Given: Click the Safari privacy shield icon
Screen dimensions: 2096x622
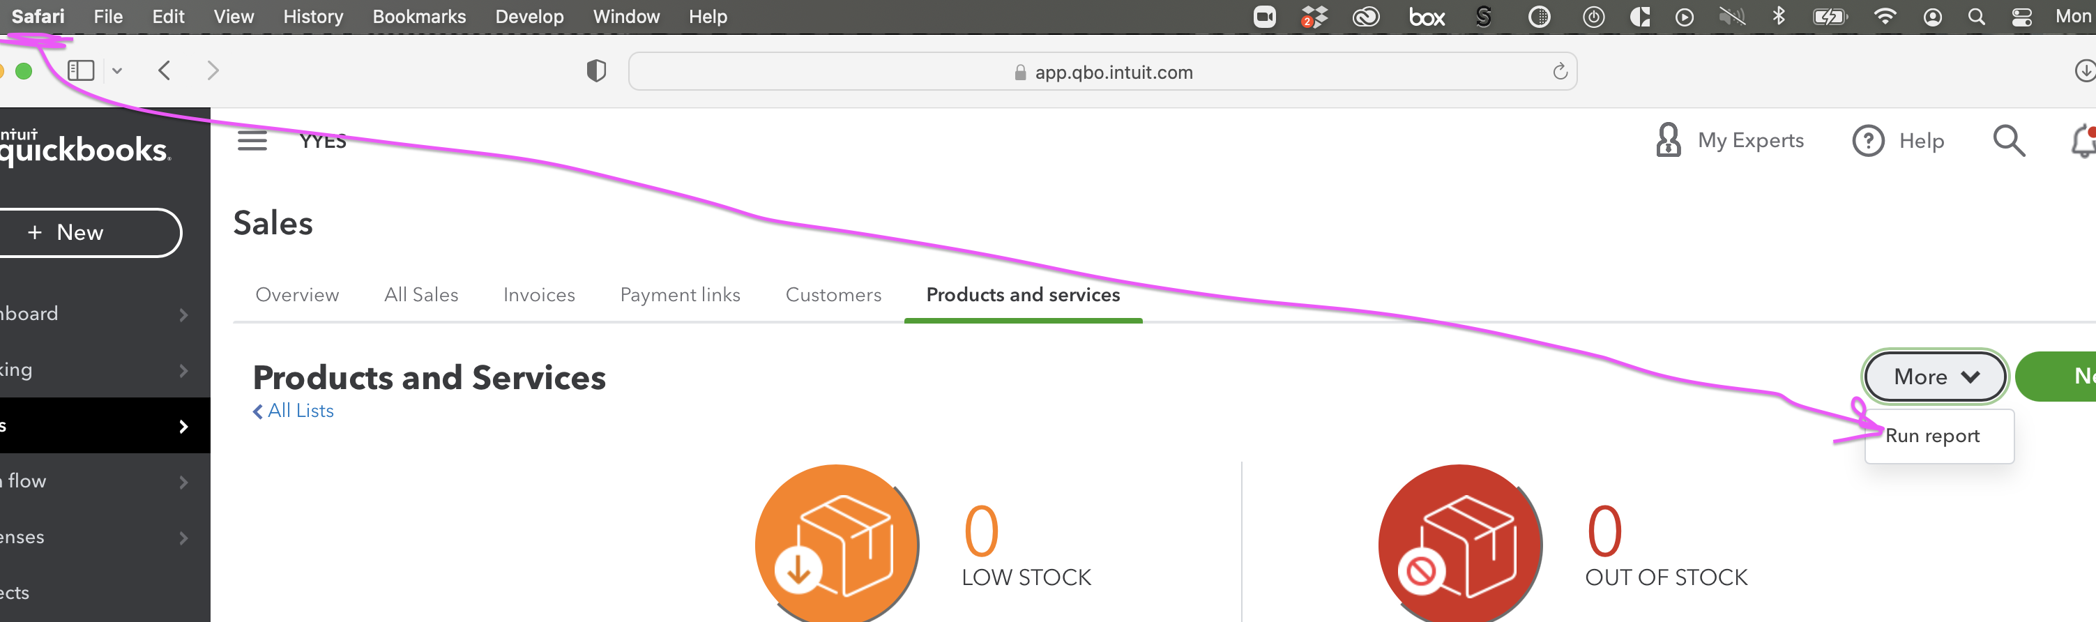Looking at the screenshot, I should [595, 72].
